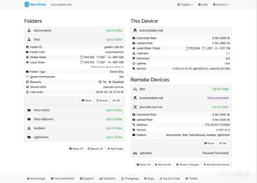Viewport: 257px width, 183px height.
Task: Click the kvin.kastelo.net device identicon
Action: coord(135,30)
